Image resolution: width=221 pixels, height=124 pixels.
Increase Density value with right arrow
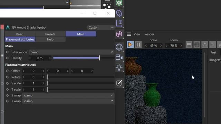point(50,58)
